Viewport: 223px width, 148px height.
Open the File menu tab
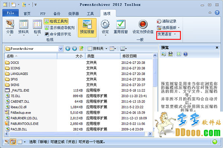[10, 13]
